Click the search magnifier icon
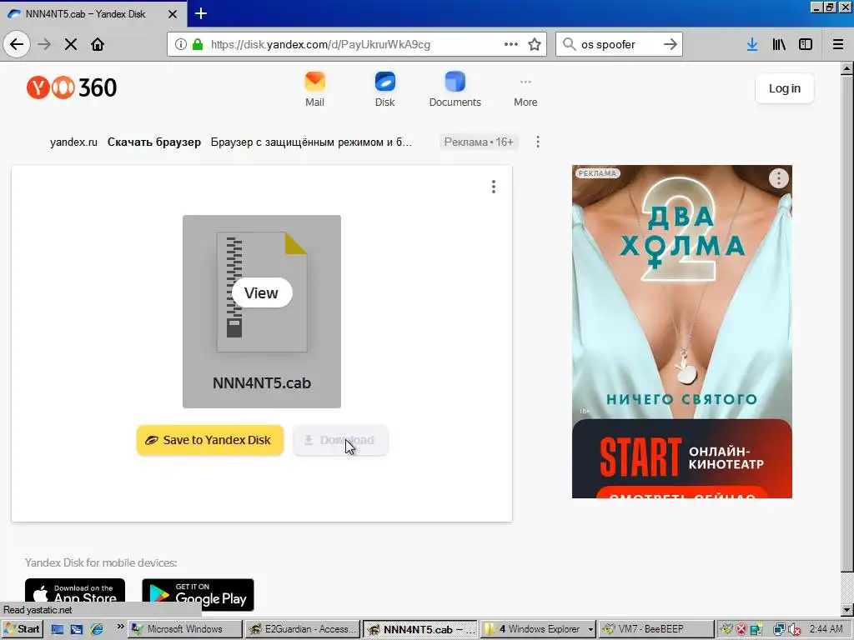 tap(569, 44)
